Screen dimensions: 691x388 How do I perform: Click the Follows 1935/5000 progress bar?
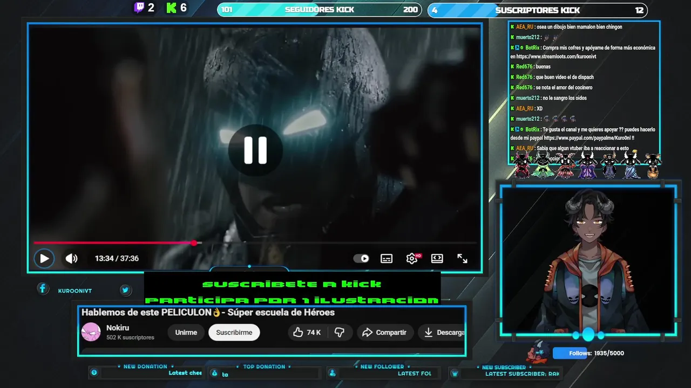(x=589, y=353)
